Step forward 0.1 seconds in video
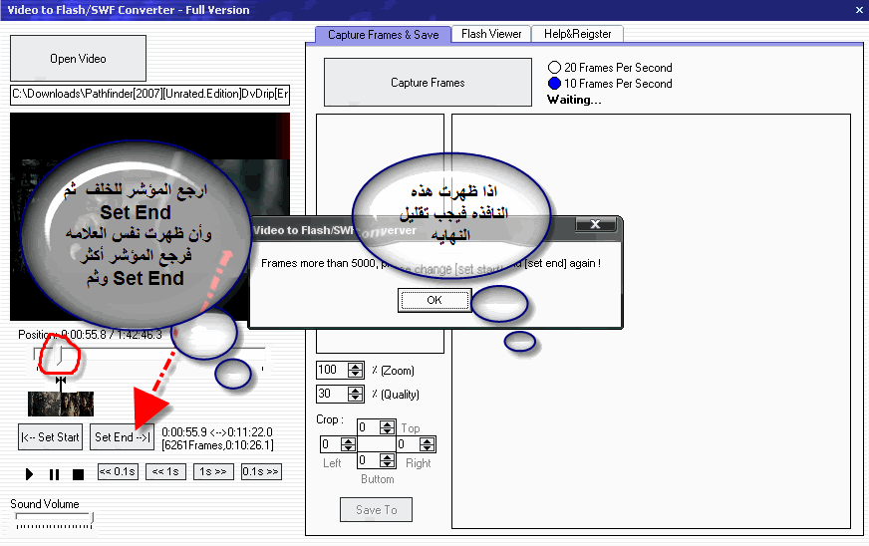The image size is (869, 546). (x=260, y=472)
